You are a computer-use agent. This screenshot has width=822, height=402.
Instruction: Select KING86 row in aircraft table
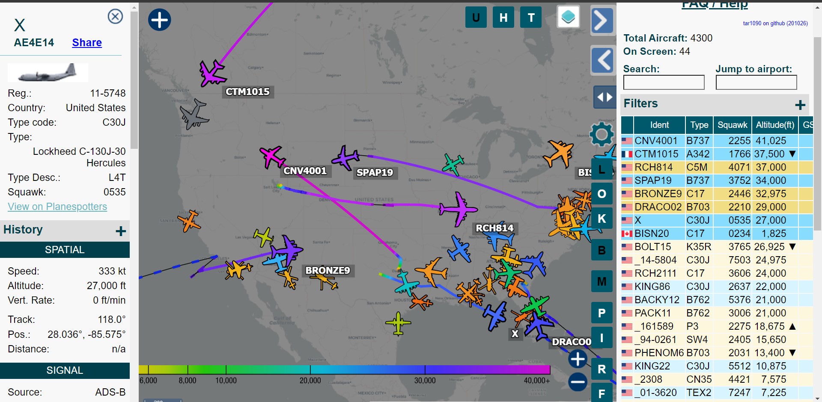717,287
